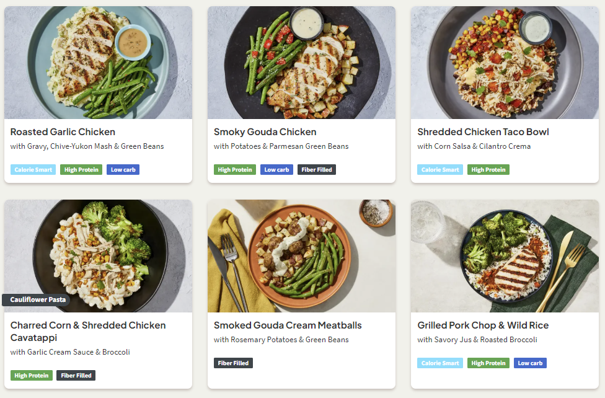
Task: Open Charred Corn & Shredded Chicken Cavatappi title
Action: (x=88, y=331)
